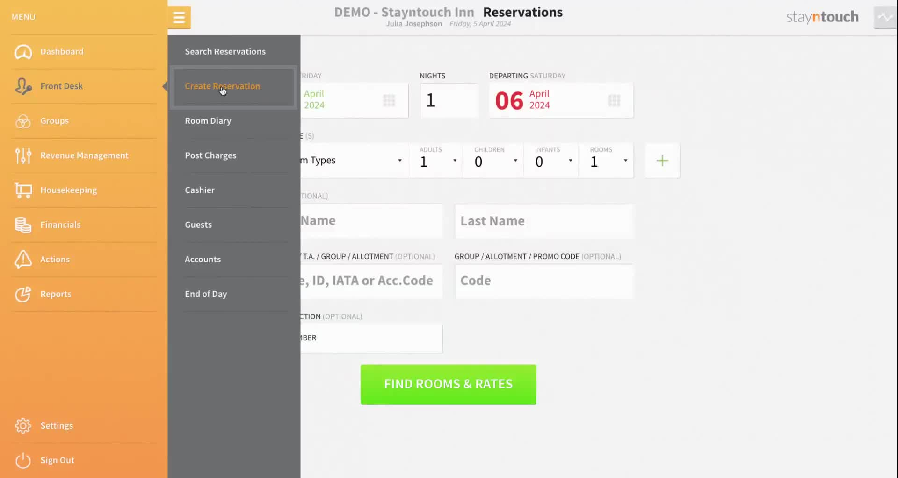This screenshot has width=898, height=478.
Task: Click the stayntouch logo
Action: [x=822, y=17]
